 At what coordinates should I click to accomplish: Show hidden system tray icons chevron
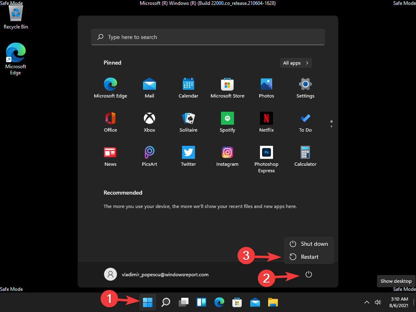(x=367, y=302)
